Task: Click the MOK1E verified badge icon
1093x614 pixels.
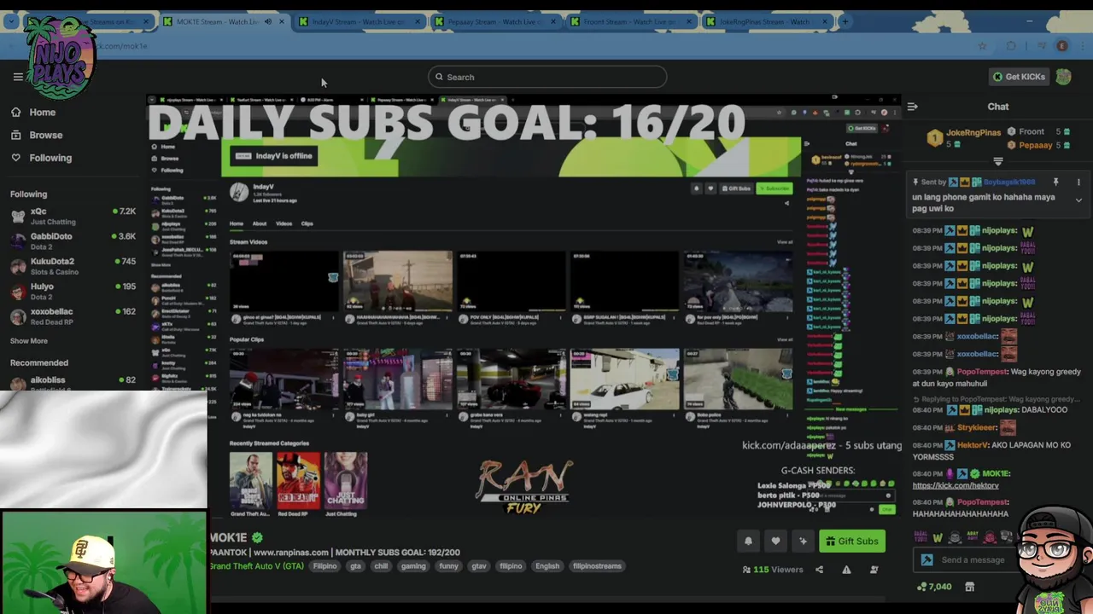Action: [x=257, y=538]
